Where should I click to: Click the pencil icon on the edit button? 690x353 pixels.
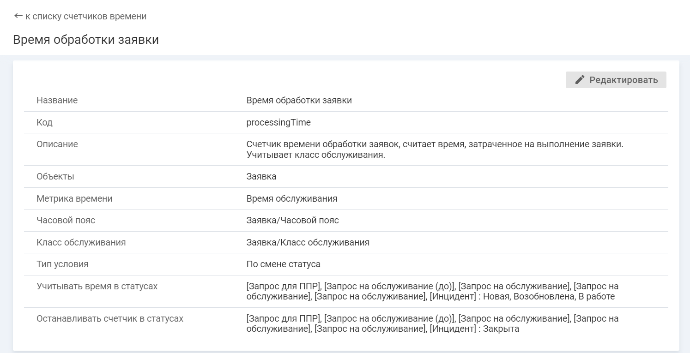pos(580,80)
